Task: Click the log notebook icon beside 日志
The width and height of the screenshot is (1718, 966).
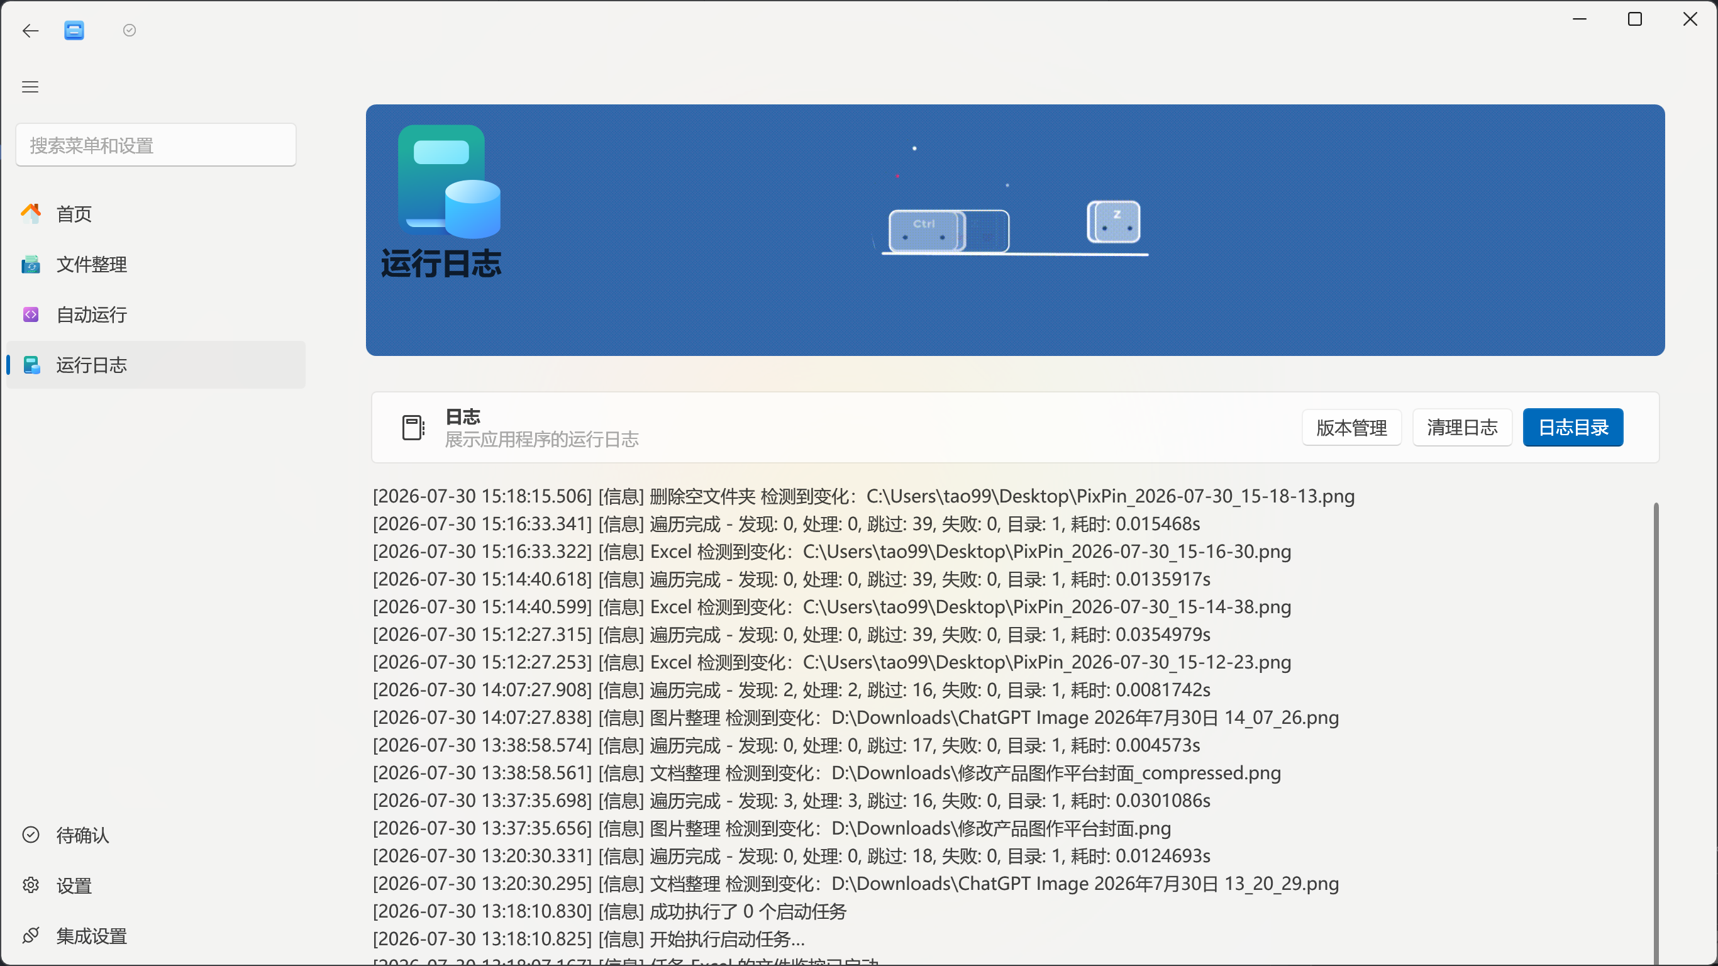Action: (413, 428)
